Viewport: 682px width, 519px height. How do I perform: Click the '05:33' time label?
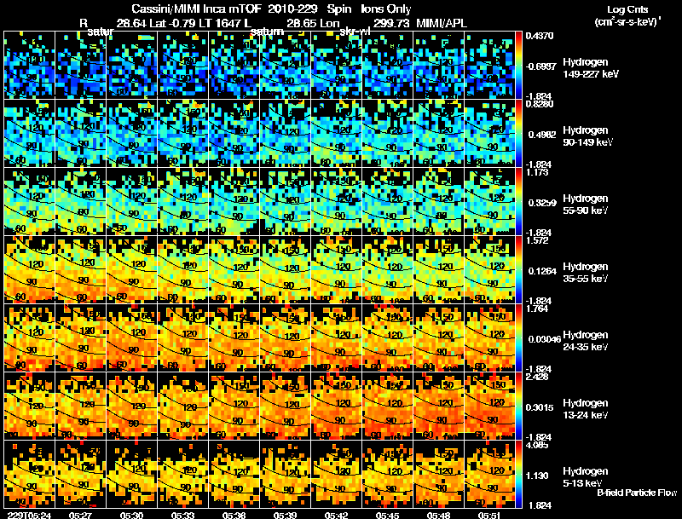coord(182,515)
